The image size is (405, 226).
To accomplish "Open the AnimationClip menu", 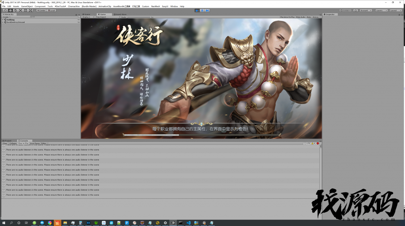I will [104, 6].
